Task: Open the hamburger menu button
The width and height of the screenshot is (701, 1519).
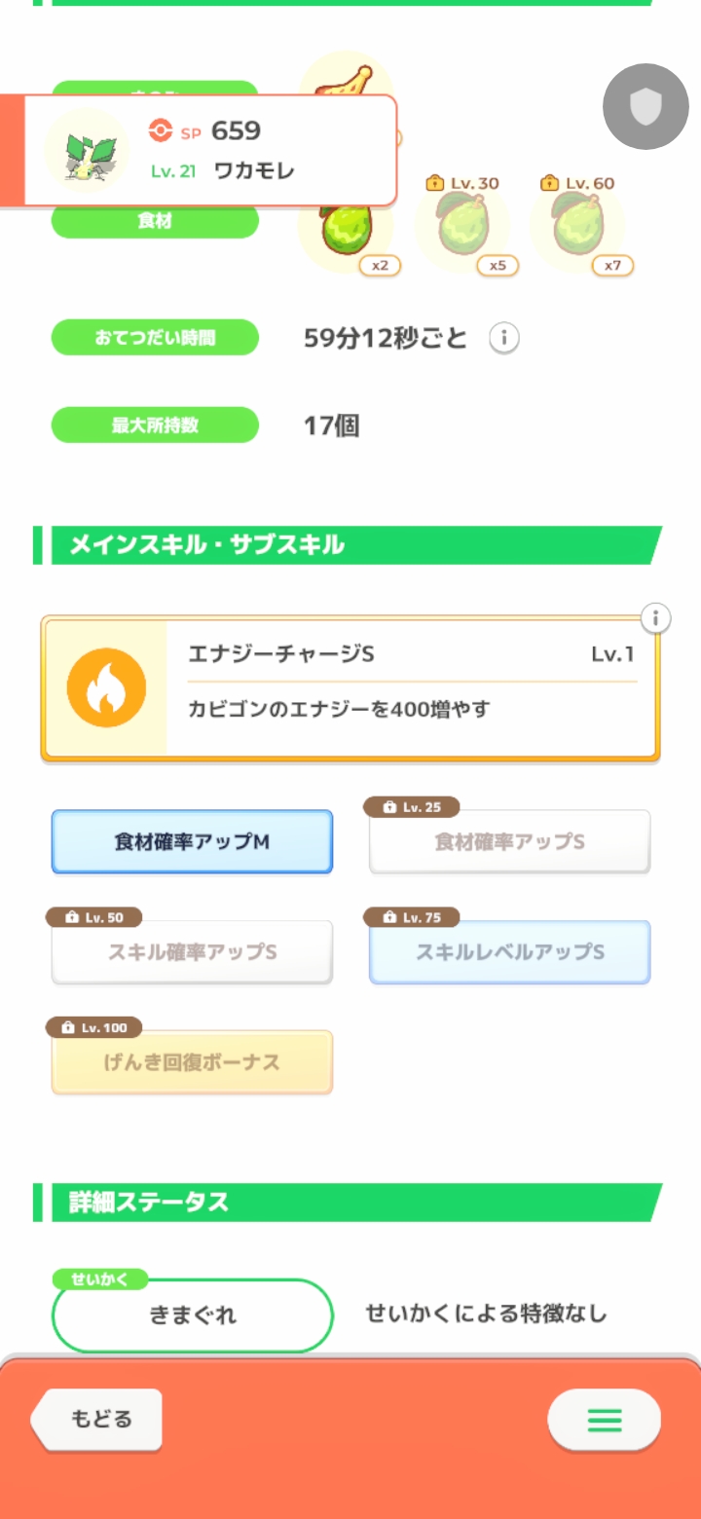Action: coord(604,1420)
